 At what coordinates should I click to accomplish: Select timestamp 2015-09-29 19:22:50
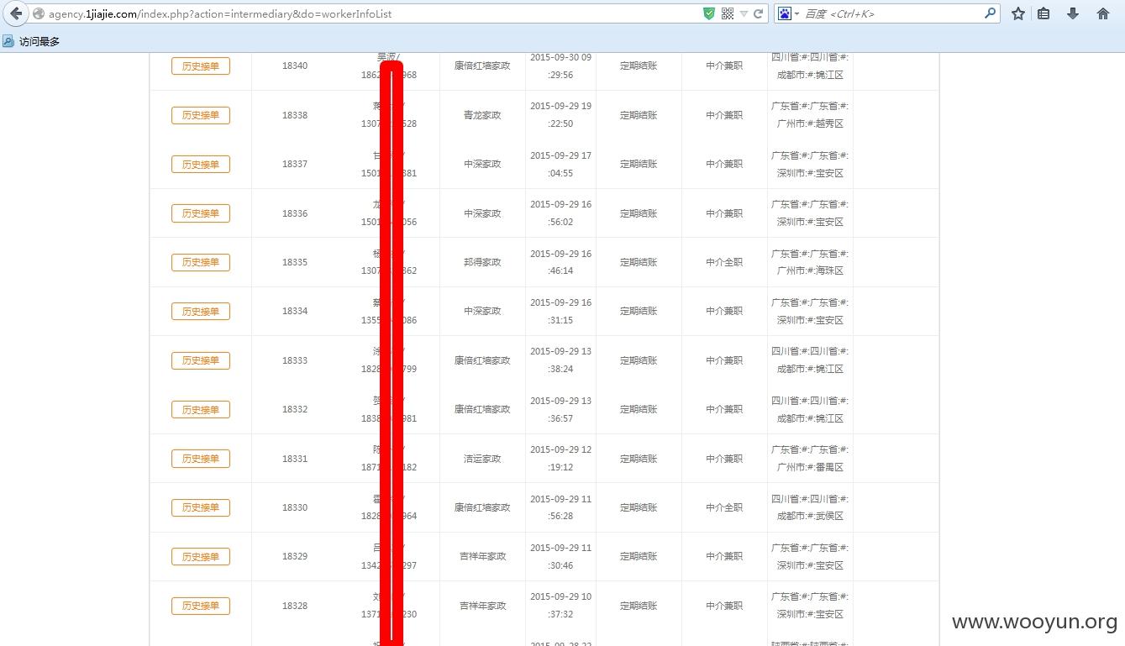click(x=560, y=115)
